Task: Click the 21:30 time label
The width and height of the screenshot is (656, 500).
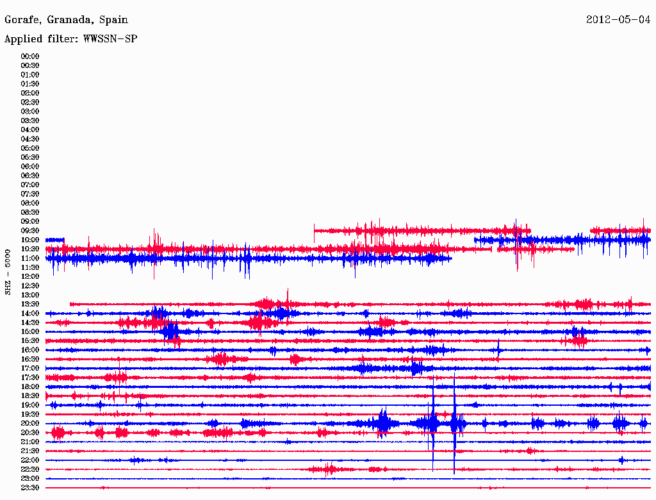Action: tap(30, 451)
